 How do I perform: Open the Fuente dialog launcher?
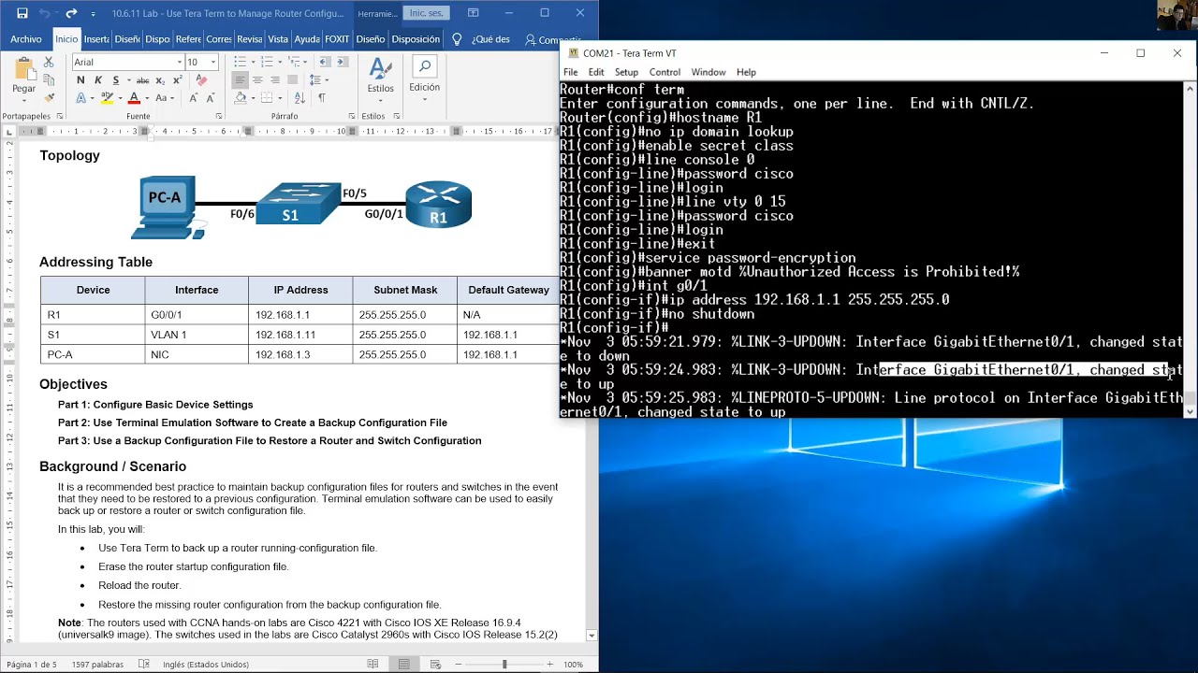(219, 117)
